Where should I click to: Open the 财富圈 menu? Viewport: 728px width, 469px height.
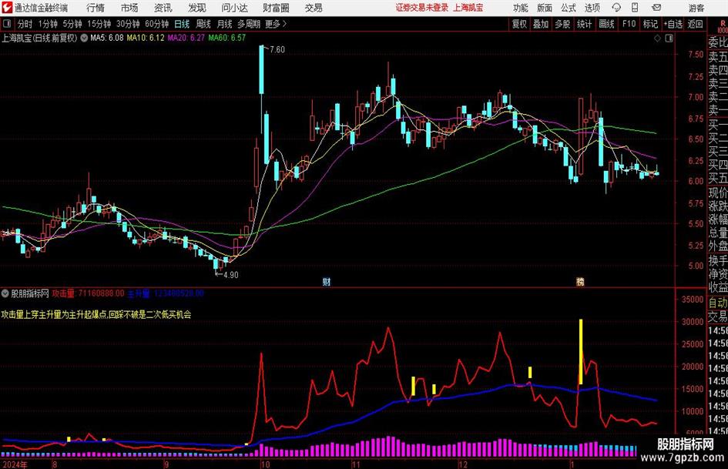tap(276, 8)
